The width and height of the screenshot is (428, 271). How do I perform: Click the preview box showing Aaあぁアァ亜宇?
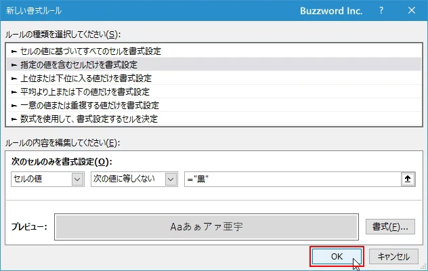tap(207, 227)
